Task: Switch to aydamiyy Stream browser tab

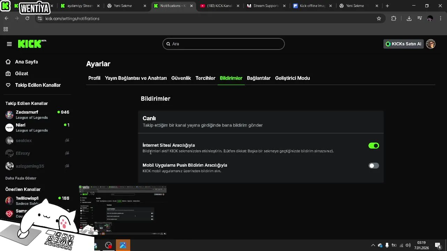Action: point(80,6)
